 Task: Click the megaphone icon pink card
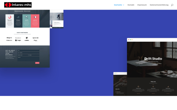[35, 21]
